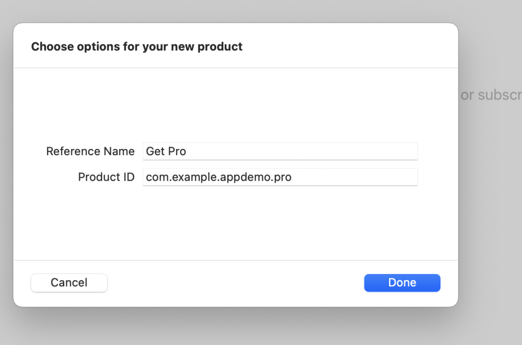Click the 'com' prefix in Product ID
522x345 pixels.
(x=155, y=177)
